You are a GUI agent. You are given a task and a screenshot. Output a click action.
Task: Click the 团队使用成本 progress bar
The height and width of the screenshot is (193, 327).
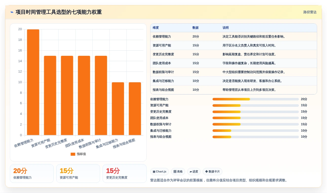[x=256, y=118]
